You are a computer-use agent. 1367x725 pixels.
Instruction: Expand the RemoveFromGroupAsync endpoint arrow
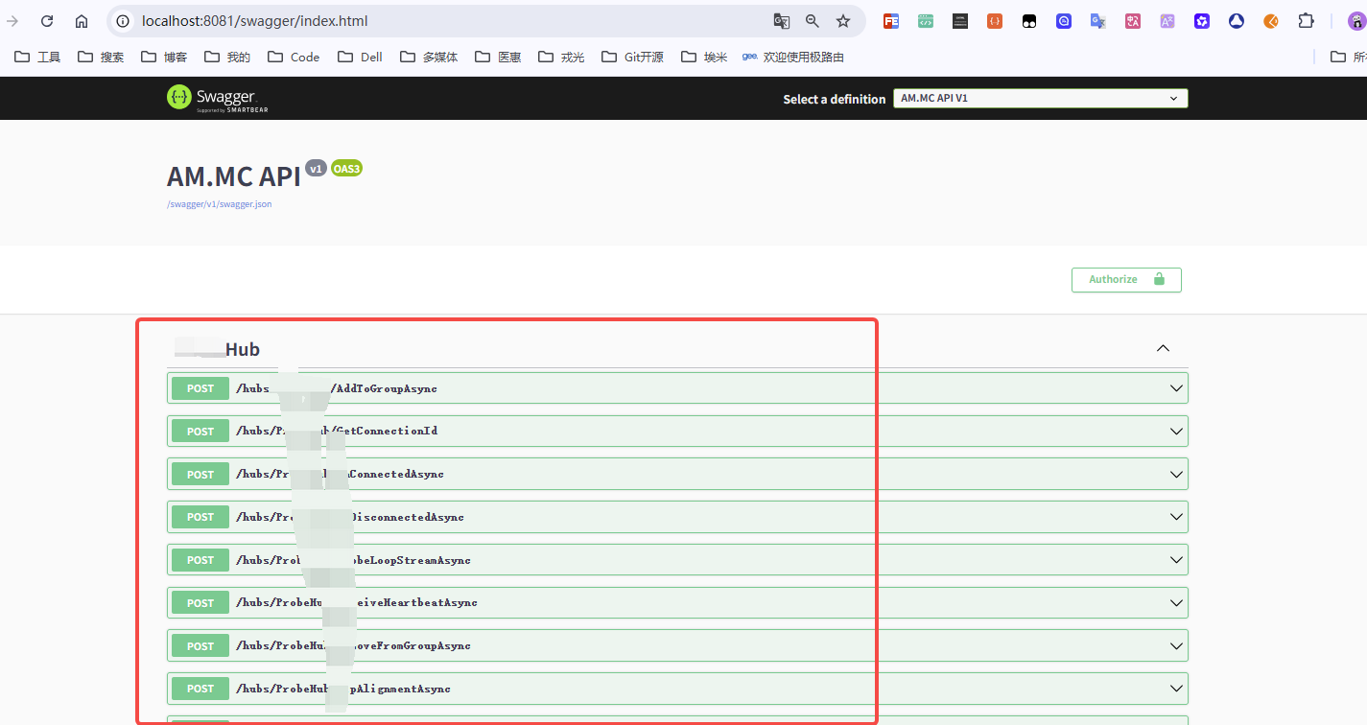[x=1176, y=646]
